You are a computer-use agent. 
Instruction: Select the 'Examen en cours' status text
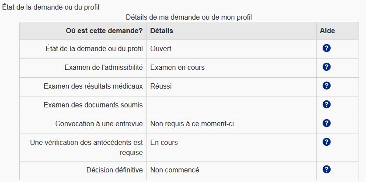(x=177, y=67)
